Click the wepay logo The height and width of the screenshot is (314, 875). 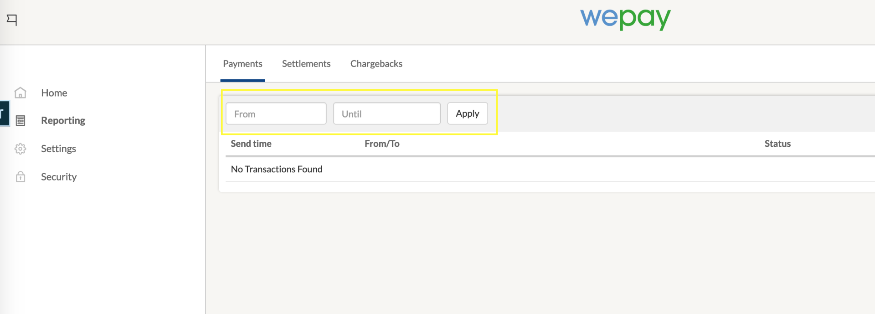[625, 18]
